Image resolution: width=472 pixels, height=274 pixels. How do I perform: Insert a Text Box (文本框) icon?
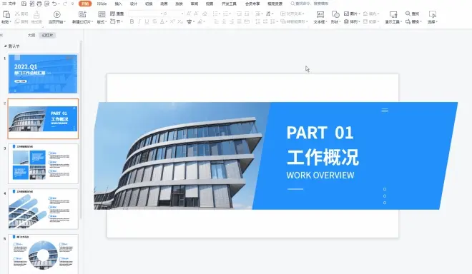[320, 14]
